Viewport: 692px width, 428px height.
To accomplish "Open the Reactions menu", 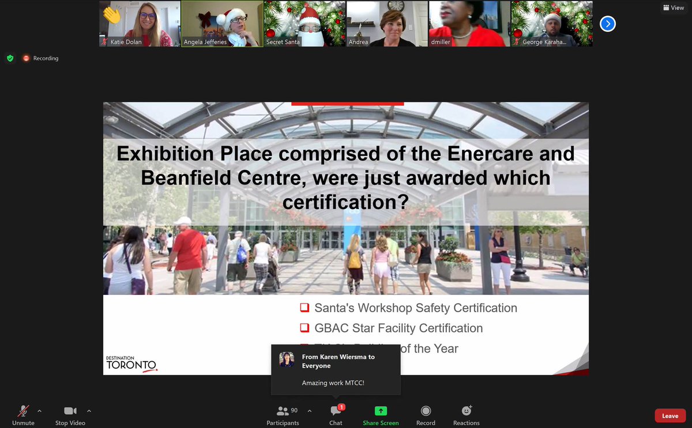I will pos(467,415).
